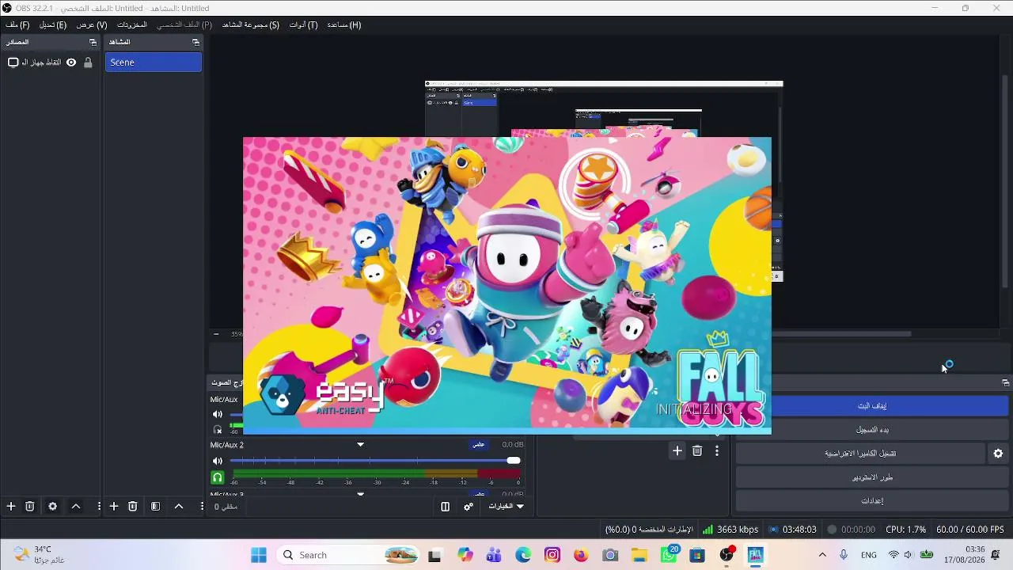Viewport: 1013px width, 570px height.
Task: Open settings with إعدادات button
Action: coord(872,501)
